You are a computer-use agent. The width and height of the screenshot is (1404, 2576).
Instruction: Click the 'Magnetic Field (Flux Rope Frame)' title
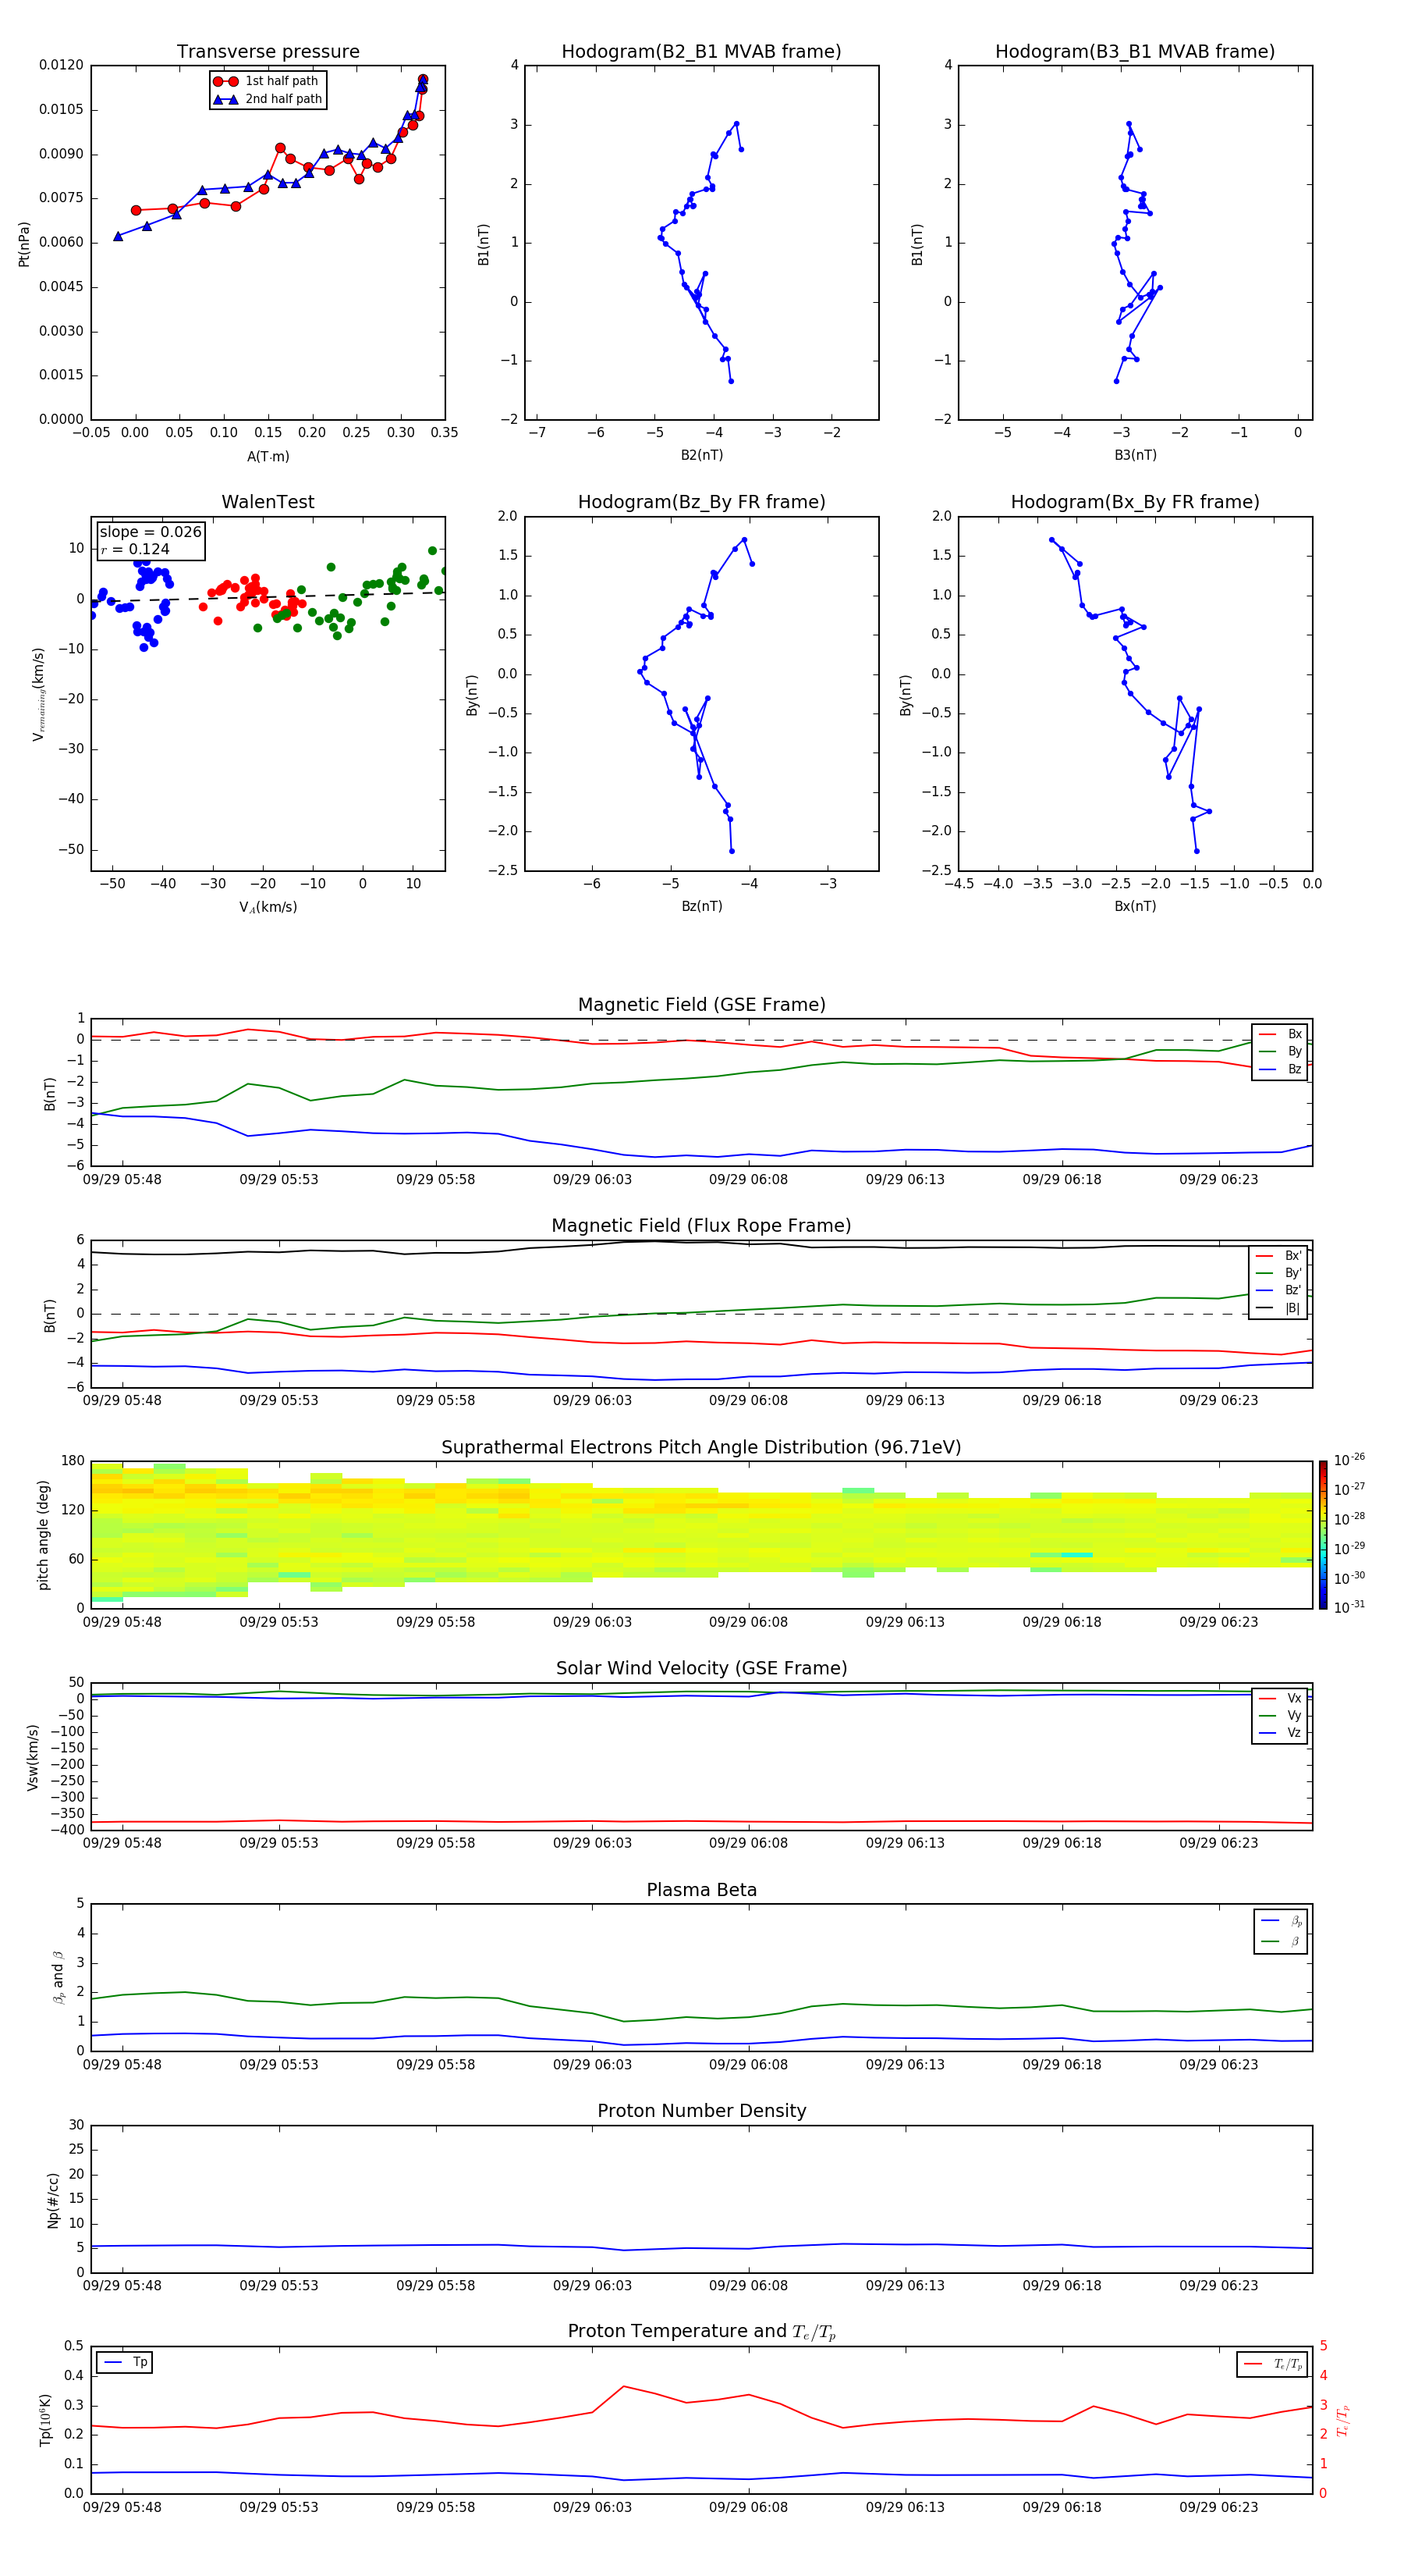(x=701, y=1226)
